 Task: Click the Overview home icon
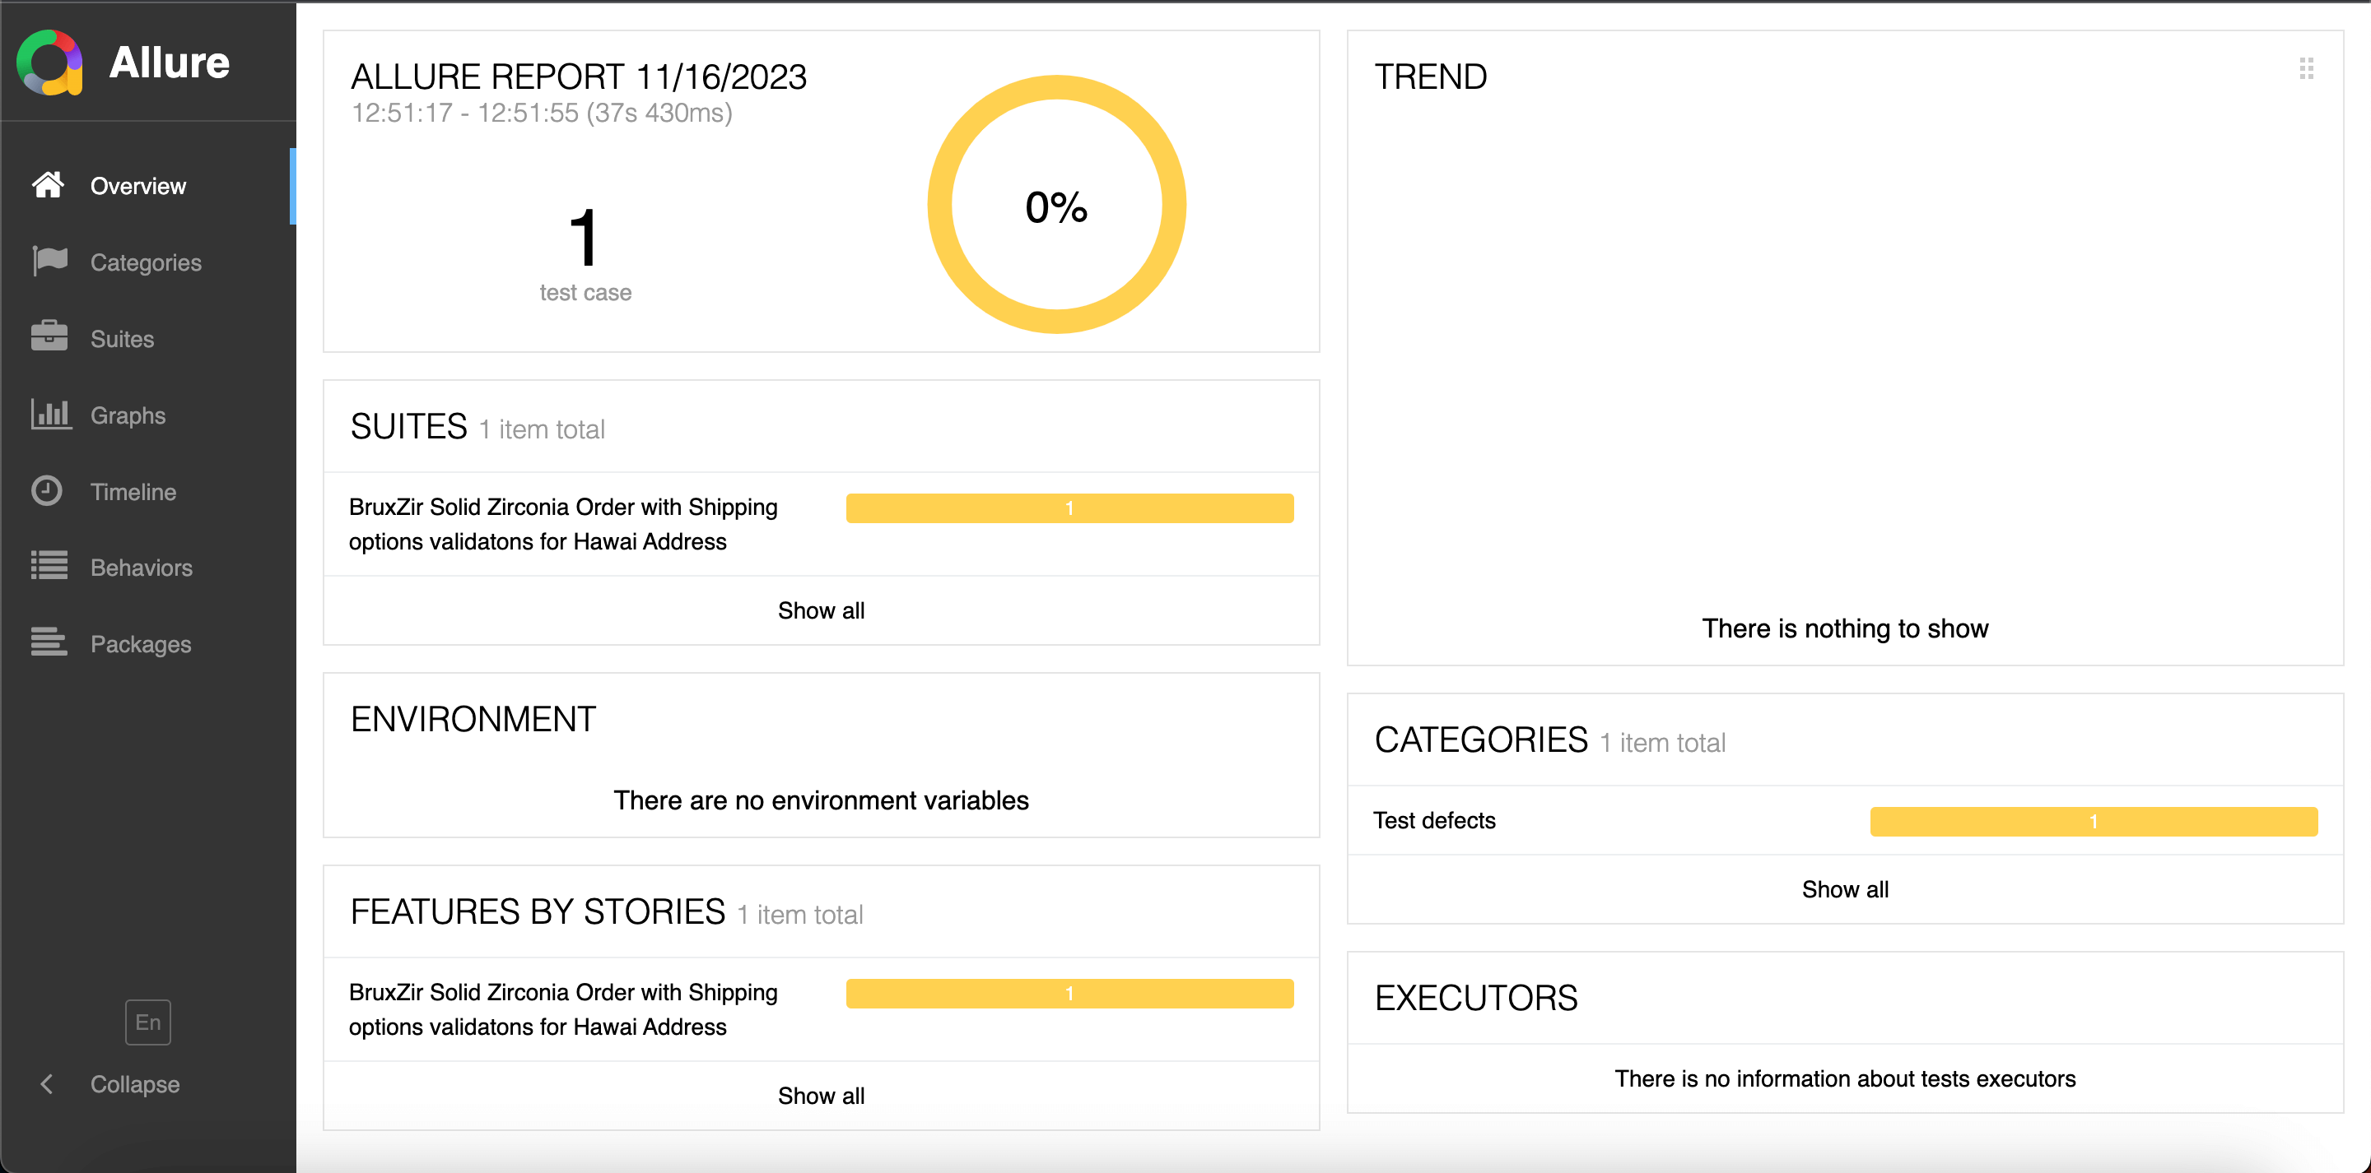[x=48, y=185]
